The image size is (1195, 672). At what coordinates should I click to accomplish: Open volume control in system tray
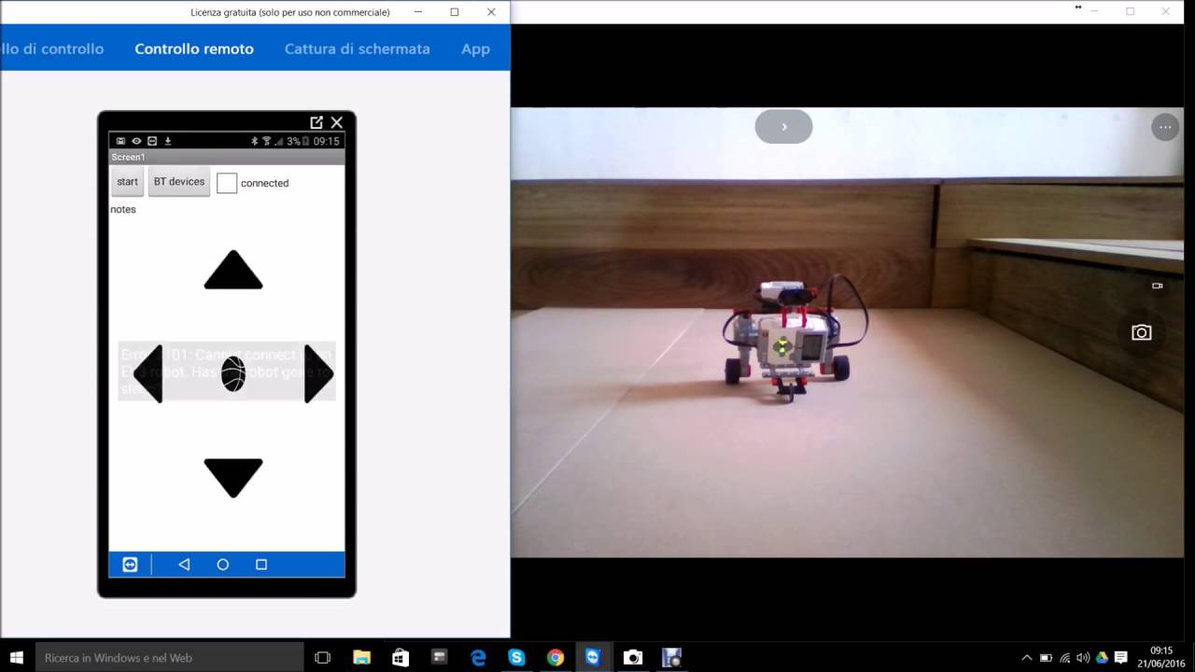coord(1082,658)
